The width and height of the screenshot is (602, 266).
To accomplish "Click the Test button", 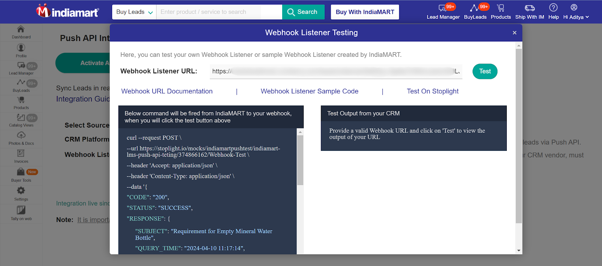I will (485, 71).
